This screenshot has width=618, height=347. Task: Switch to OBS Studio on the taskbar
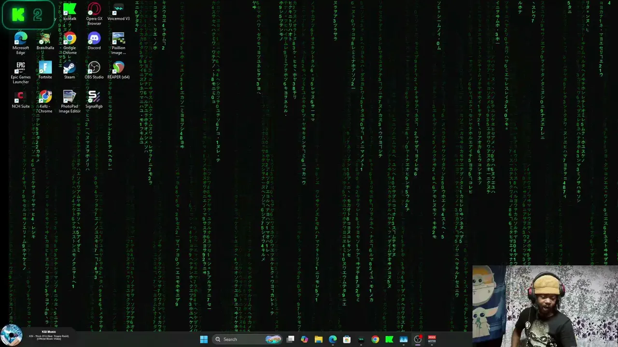(418, 339)
